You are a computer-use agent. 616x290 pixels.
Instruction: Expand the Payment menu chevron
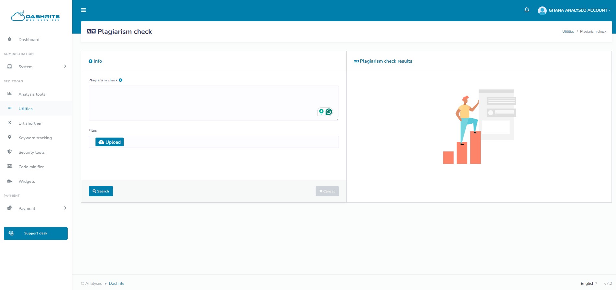[65, 208]
